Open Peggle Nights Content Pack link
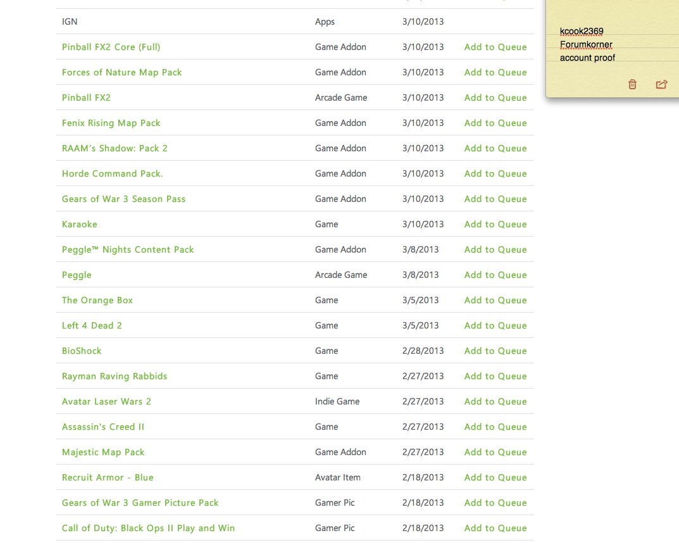The image size is (679, 545). click(128, 249)
